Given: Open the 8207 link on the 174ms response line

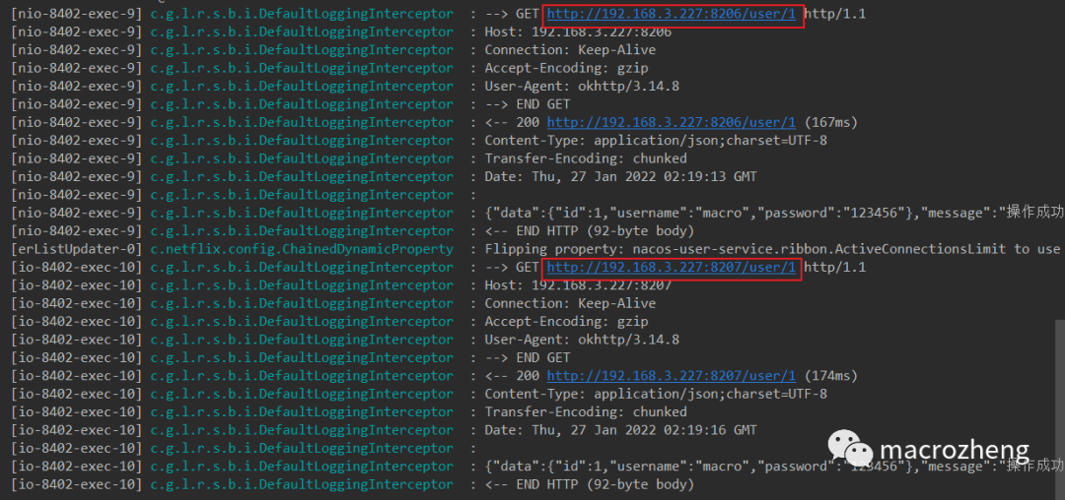Looking at the screenshot, I should point(672,375).
